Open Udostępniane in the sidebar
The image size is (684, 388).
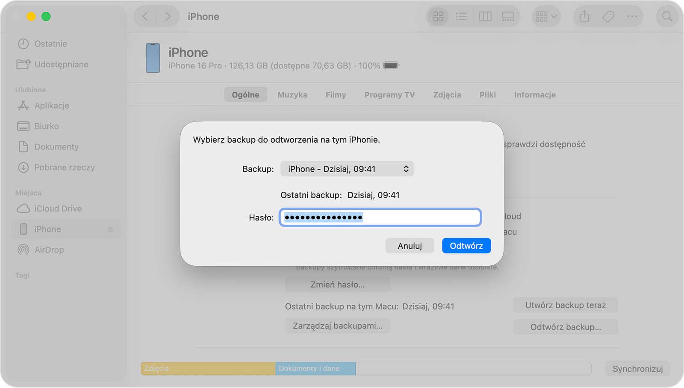(53, 65)
